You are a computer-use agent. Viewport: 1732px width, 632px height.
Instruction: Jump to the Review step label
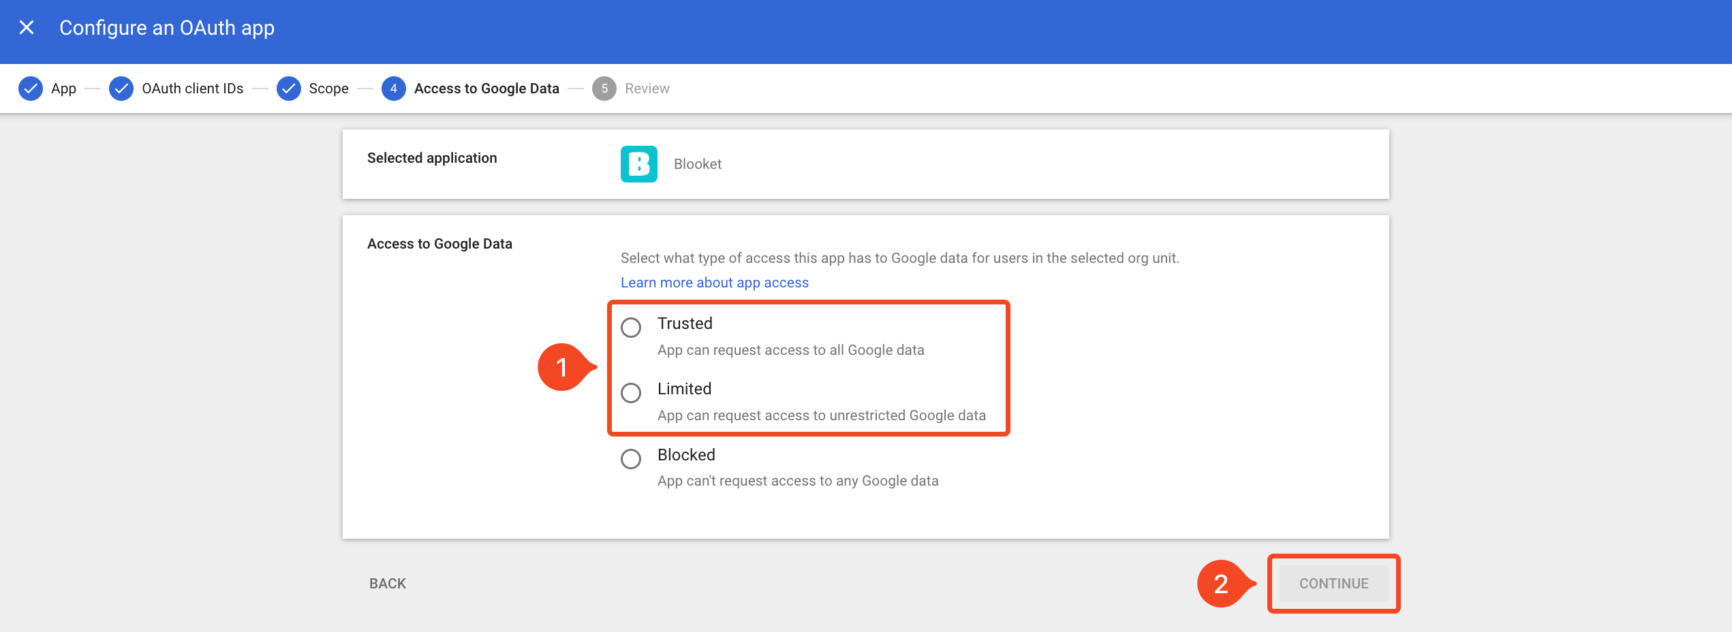pyautogui.click(x=647, y=89)
